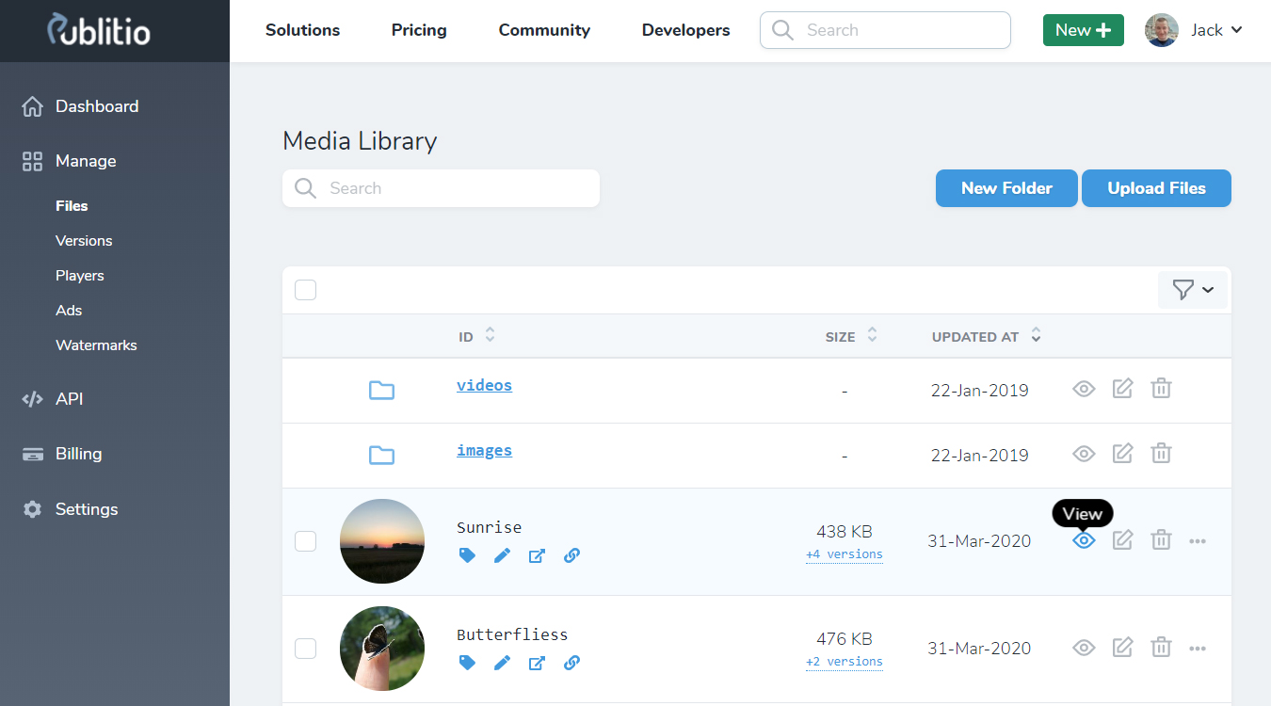The width and height of the screenshot is (1271, 706).
Task: Open the +4 versions link
Action: (845, 554)
